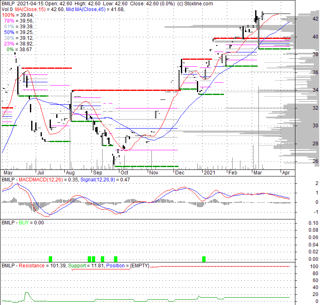Viewport: 320px width, 305px height.
Task: Click the 'Vol 0' volume label
Action: [7, 9]
